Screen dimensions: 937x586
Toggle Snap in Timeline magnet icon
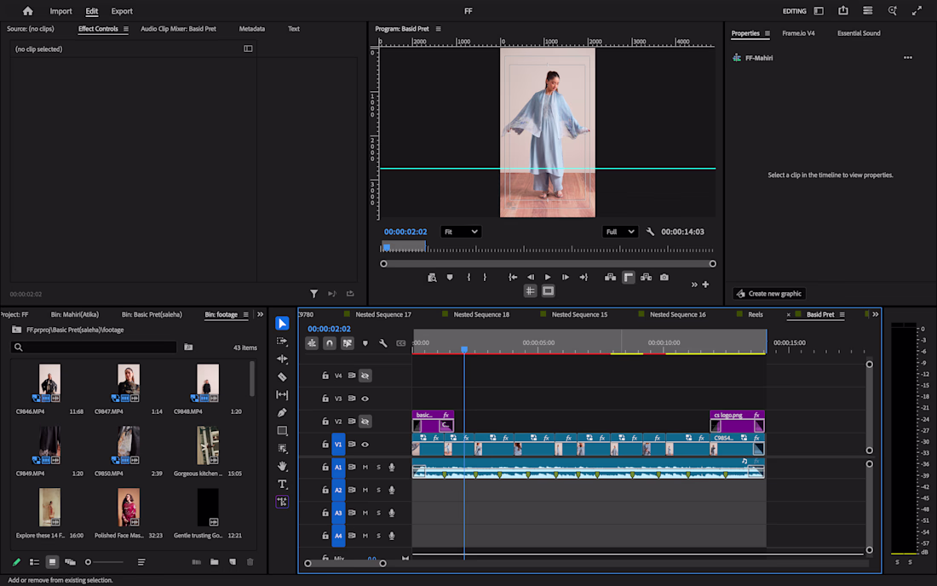(330, 343)
